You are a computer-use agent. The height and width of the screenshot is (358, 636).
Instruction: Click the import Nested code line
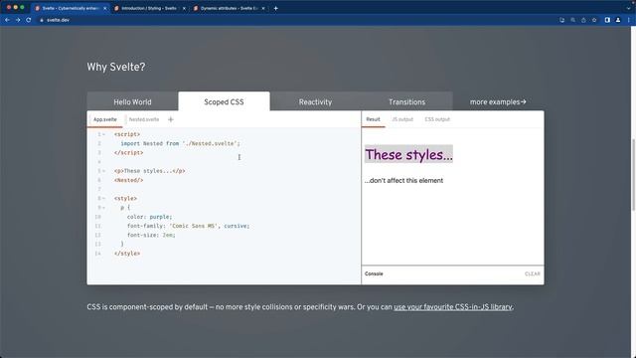pyautogui.click(x=181, y=143)
